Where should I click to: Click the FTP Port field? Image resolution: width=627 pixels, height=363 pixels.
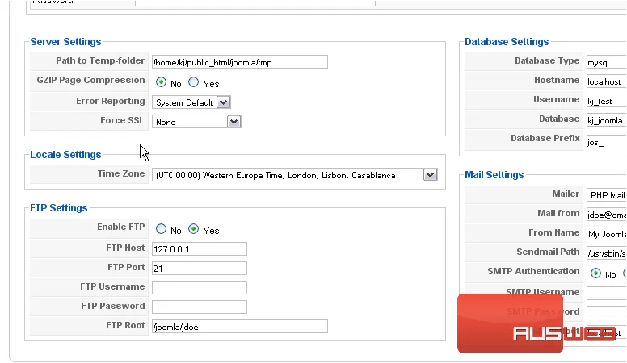point(199,268)
